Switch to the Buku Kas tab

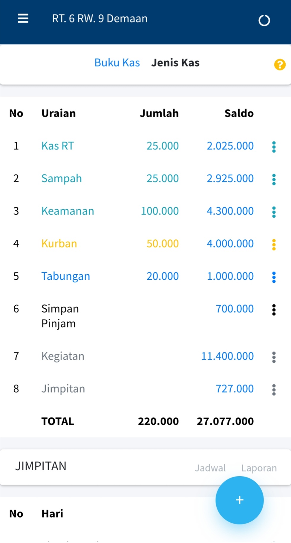pyautogui.click(x=117, y=63)
